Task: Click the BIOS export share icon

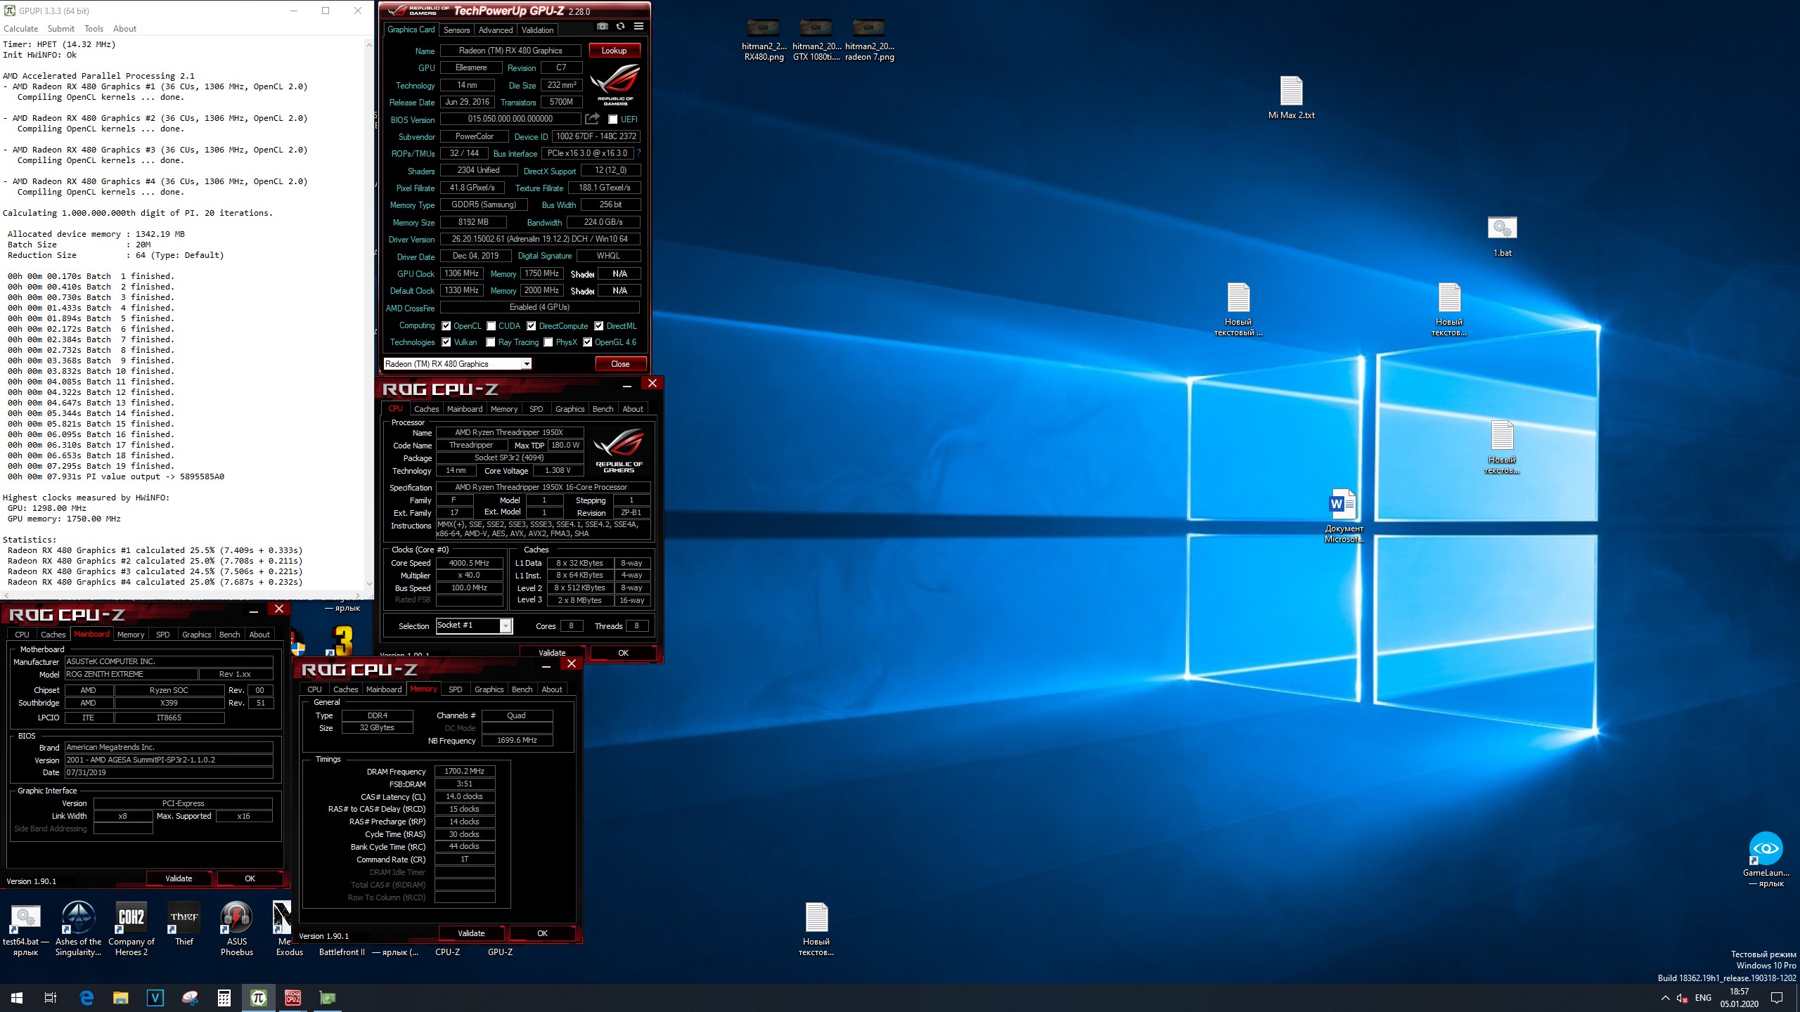Action: pyautogui.click(x=593, y=119)
